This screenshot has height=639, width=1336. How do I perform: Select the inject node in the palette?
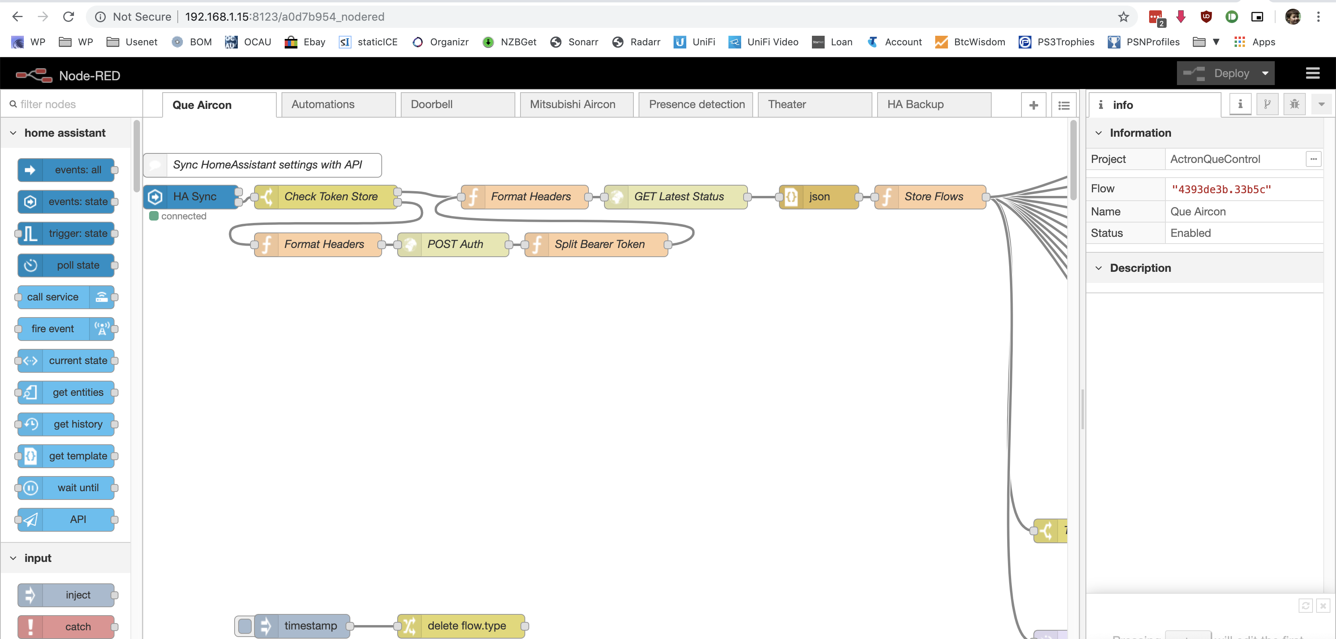coord(67,595)
